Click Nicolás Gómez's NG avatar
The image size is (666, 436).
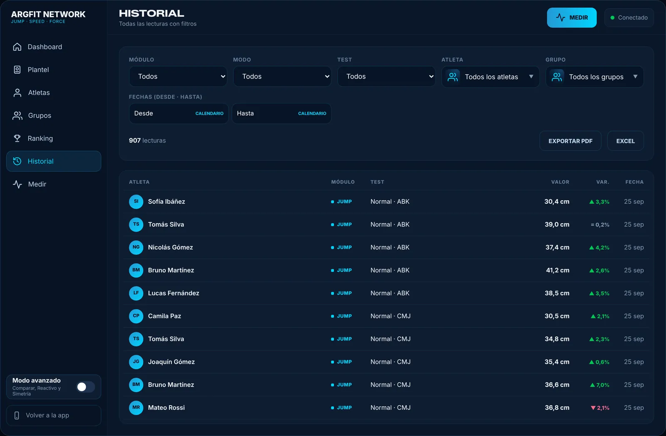(x=136, y=247)
